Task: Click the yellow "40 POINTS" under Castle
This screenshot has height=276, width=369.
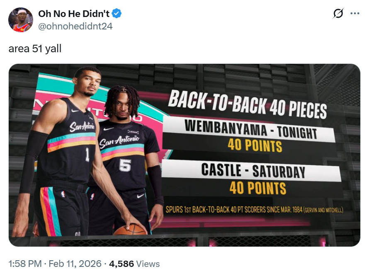Action: 257,188
